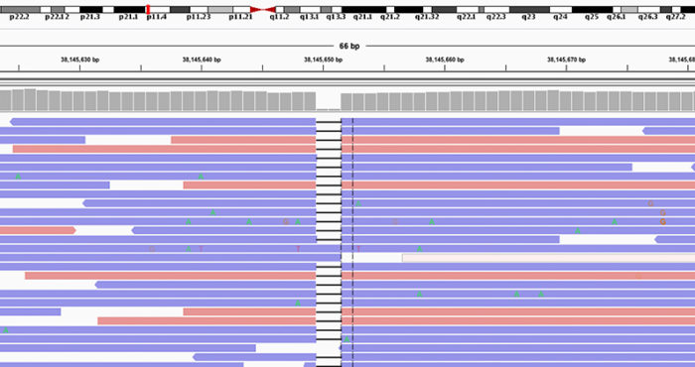Select the p11.21 band label
This screenshot has width=695, height=367.
coord(240,17)
